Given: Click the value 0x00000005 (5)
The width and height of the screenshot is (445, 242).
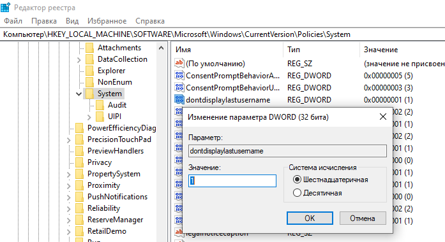Looking at the screenshot, I should click(x=388, y=76).
